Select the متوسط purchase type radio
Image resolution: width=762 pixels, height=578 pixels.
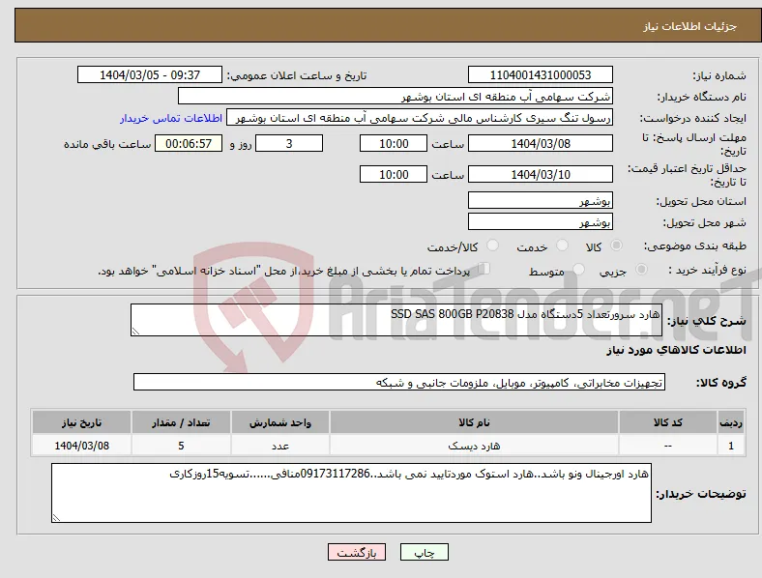tap(578, 269)
